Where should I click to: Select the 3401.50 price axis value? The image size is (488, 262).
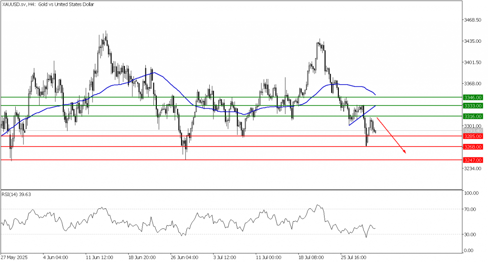coord(473,62)
